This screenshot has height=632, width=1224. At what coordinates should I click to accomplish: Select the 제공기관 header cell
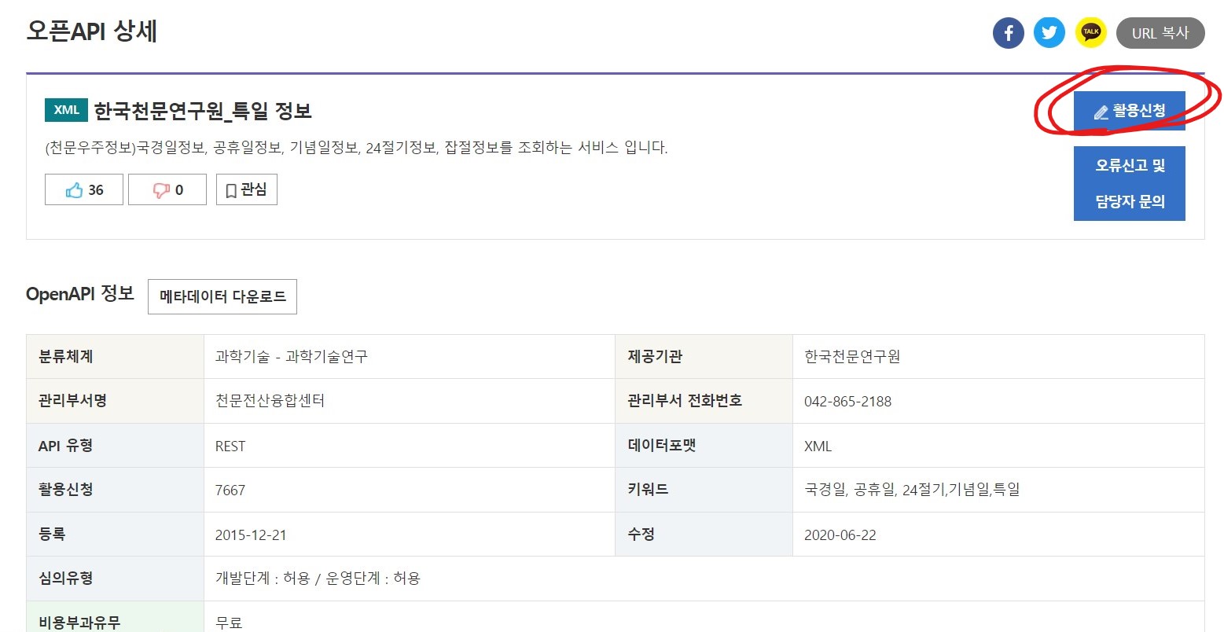click(x=704, y=356)
